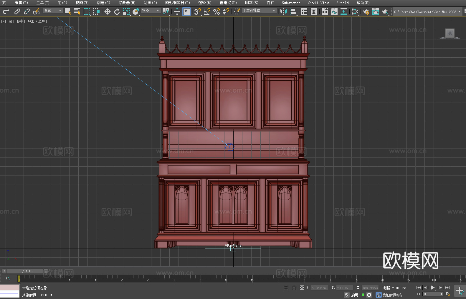This screenshot has height=299, width=466.
Task: Click the Render Production teapot icon
Action: click(x=385, y=11)
